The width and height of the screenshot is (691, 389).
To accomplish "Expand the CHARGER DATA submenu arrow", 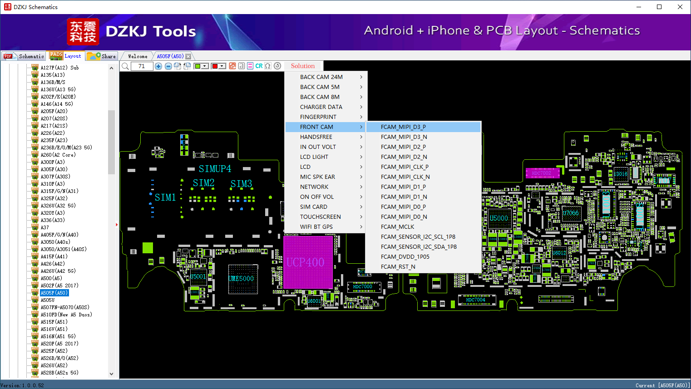I will (x=361, y=107).
